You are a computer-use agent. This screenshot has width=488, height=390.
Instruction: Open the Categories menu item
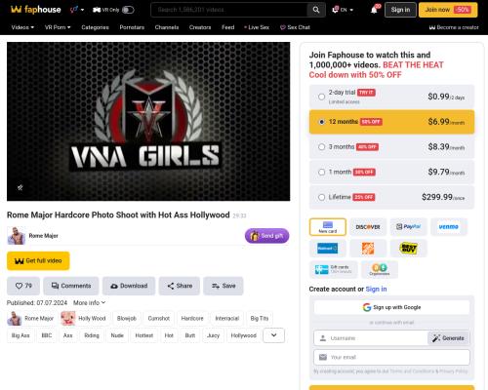pyautogui.click(x=95, y=27)
